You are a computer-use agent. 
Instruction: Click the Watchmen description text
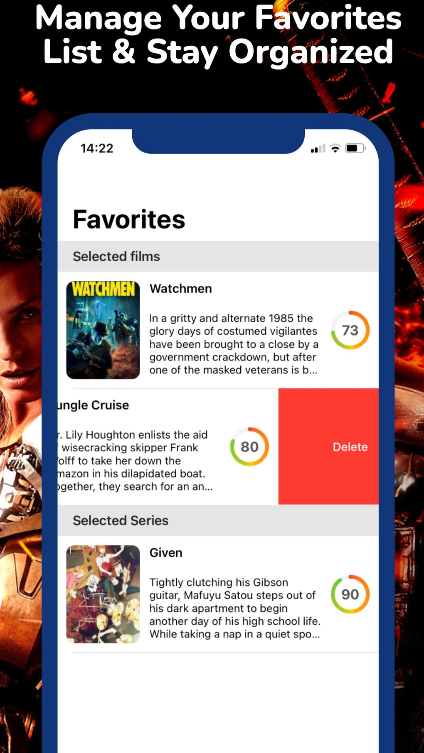pyautogui.click(x=234, y=344)
